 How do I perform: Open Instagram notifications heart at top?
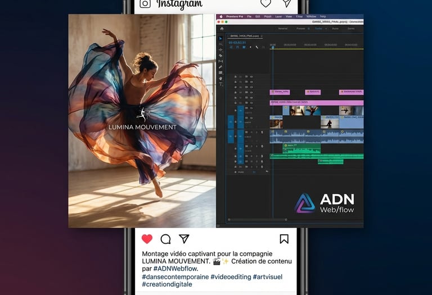click(x=265, y=3)
